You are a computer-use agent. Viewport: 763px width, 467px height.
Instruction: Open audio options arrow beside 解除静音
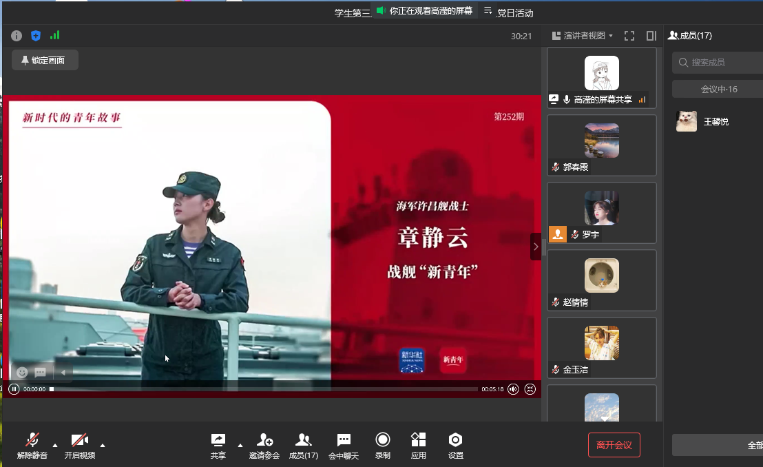click(55, 445)
